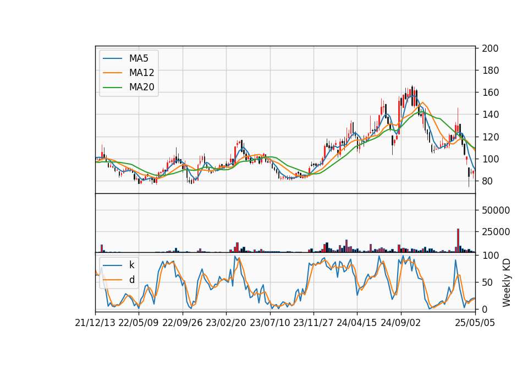Screen dimensions: 528x380
Task: Click the 22/05/09 date tick label
Action: [139, 323]
